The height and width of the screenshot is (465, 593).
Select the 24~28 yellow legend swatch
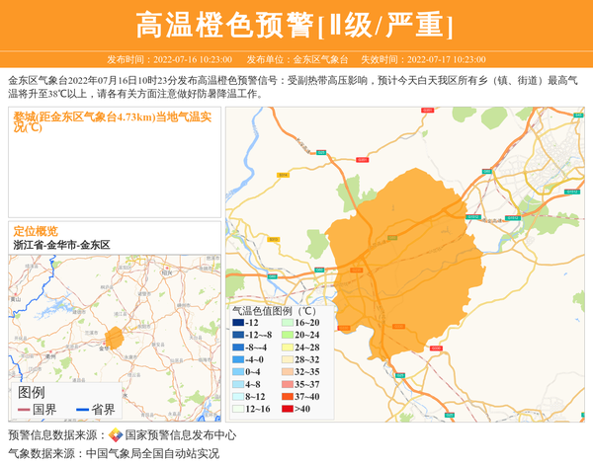pos(285,348)
